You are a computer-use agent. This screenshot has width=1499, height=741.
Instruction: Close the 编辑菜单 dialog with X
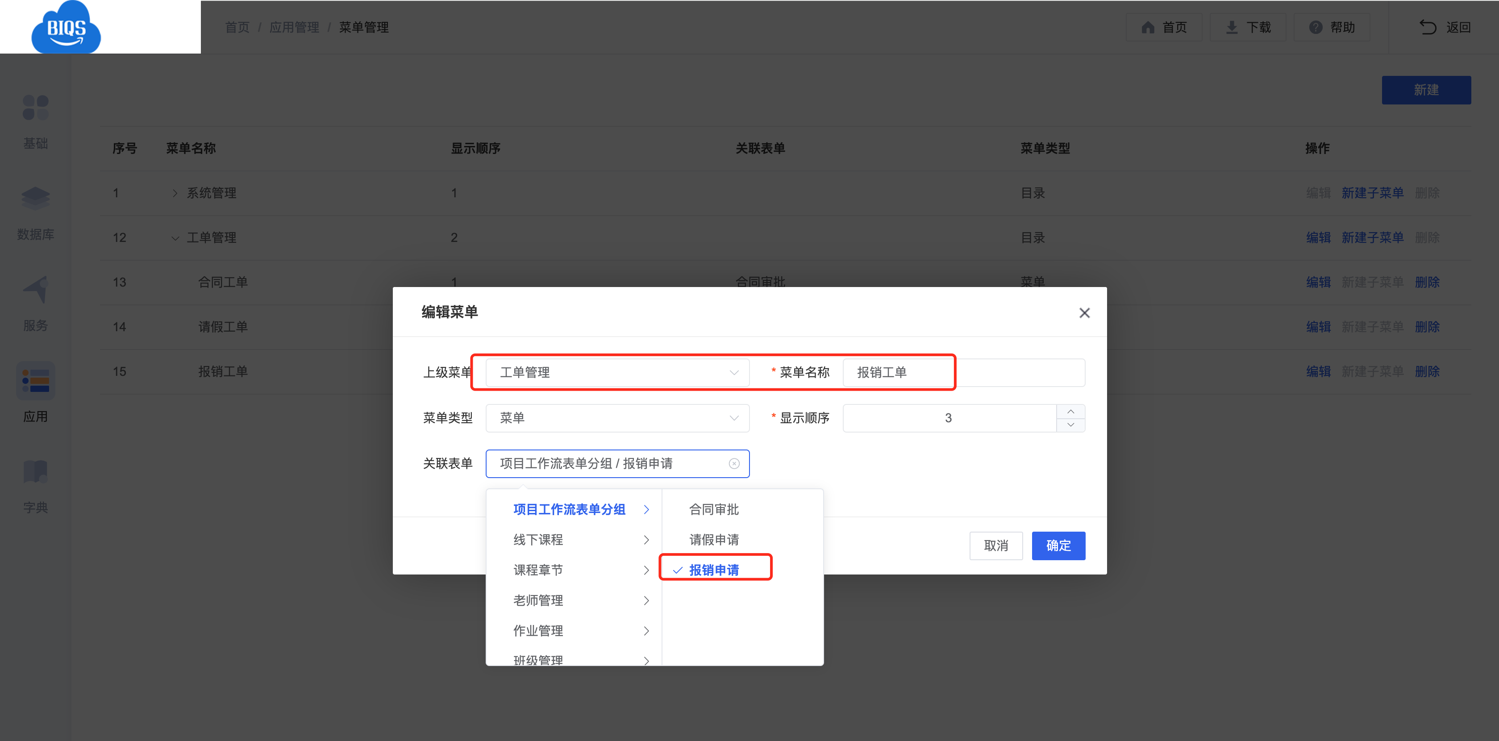1084,312
